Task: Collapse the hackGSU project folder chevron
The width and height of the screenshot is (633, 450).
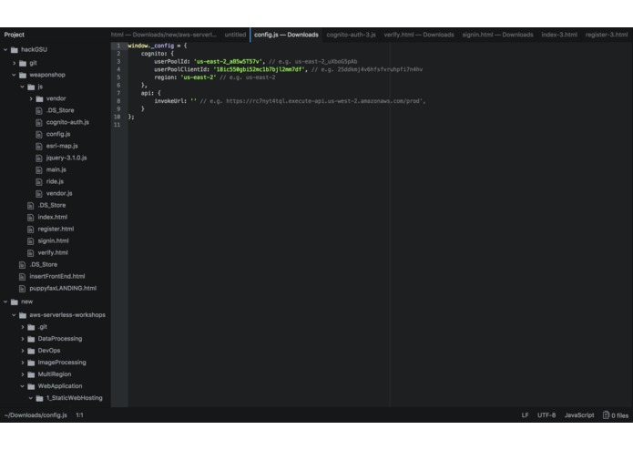Action: tap(5, 49)
